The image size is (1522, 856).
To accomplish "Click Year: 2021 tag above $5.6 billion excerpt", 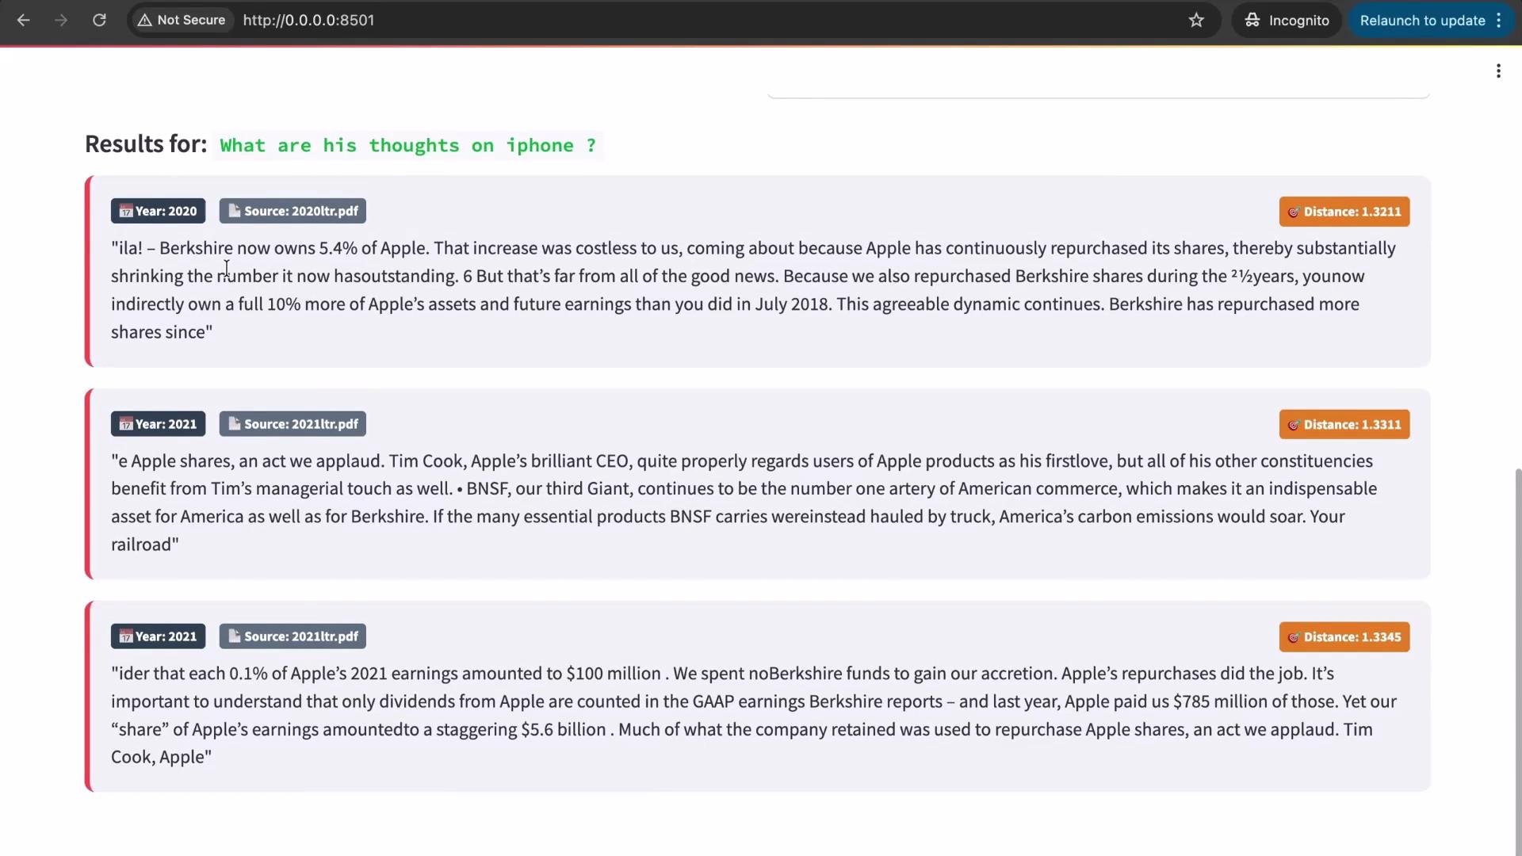I will [x=159, y=636].
